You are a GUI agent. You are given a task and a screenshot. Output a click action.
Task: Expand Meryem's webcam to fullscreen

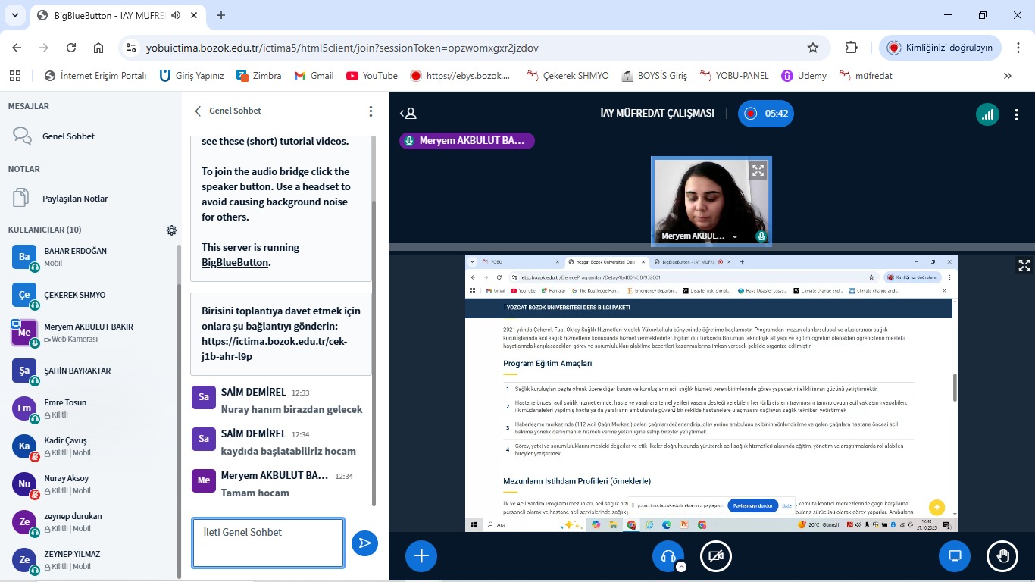point(758,171)
